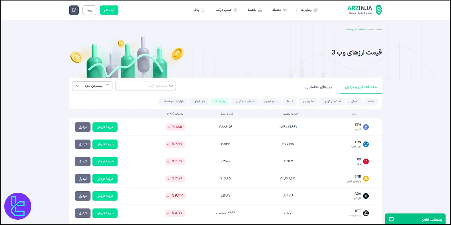This screenshot has width=451, height=225.
Task: Click the dark download app icon button
Action: [x=74, y=10]
